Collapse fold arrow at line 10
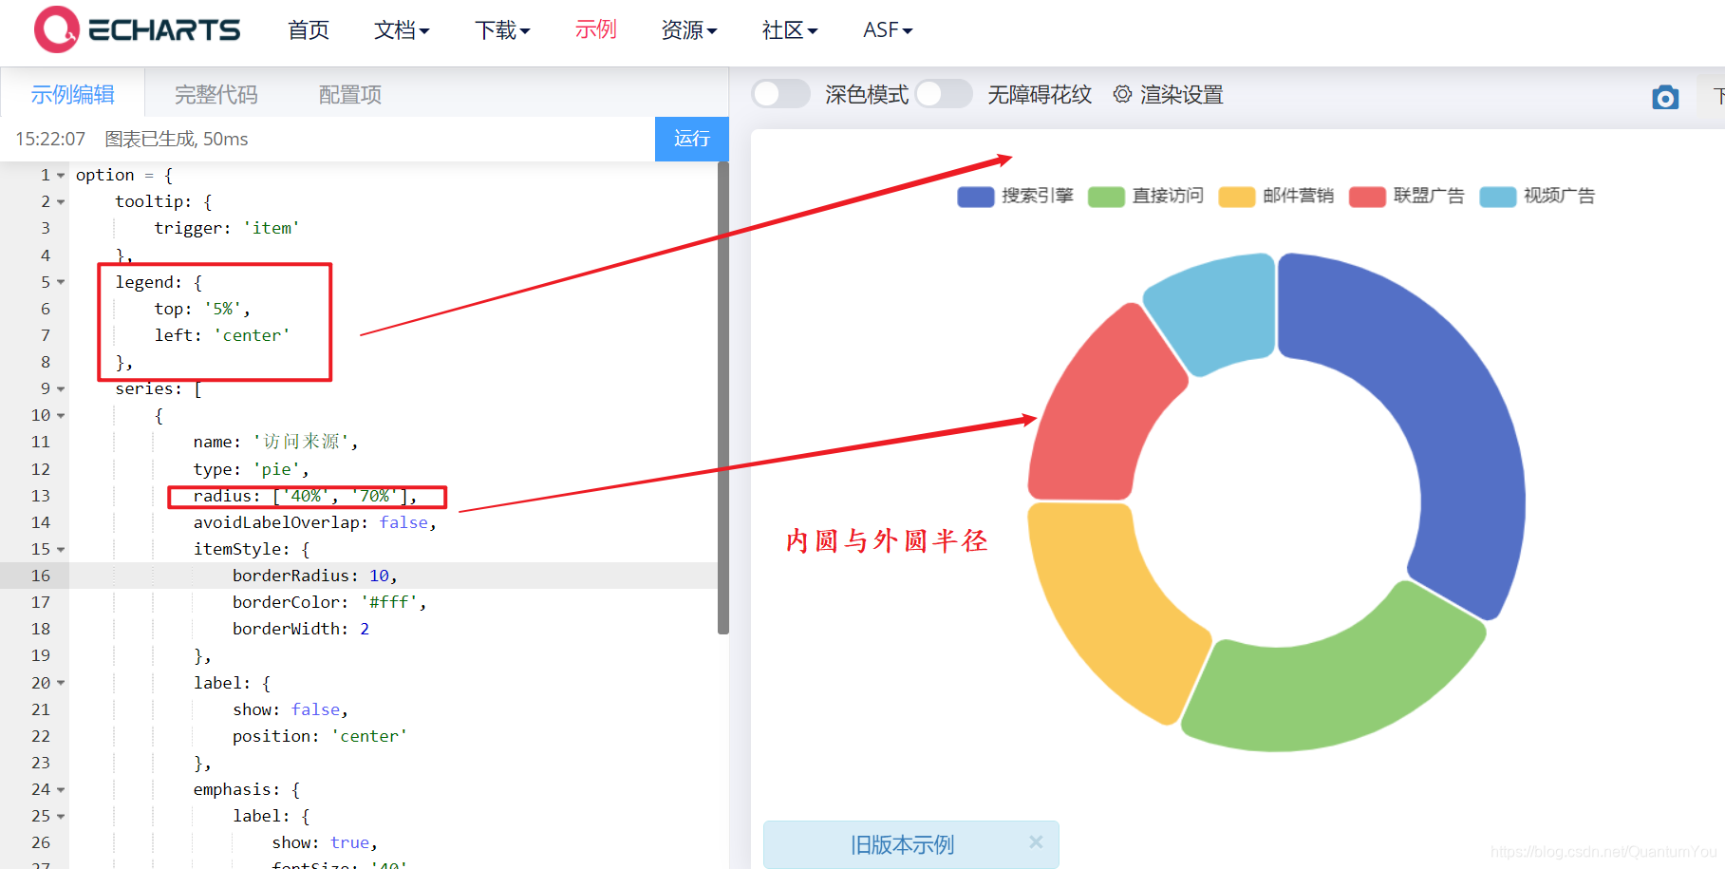 pyautogui.click(x=61, y=416)
